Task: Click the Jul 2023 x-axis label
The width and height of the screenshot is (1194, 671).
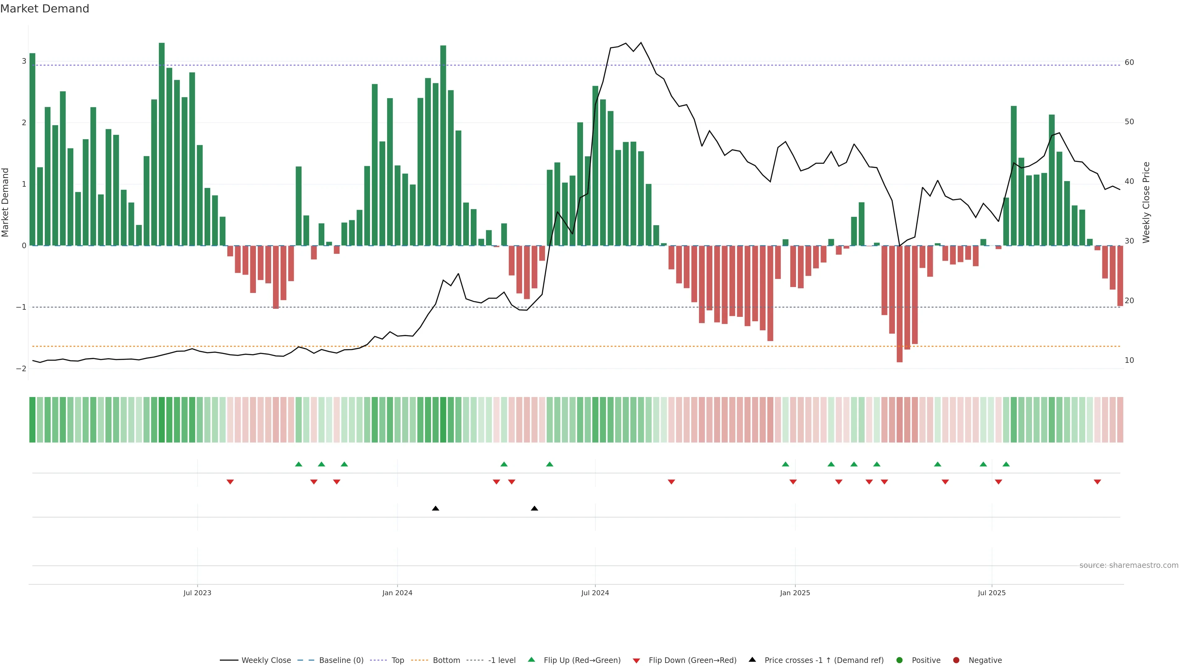Action: [x=197, y=593]
